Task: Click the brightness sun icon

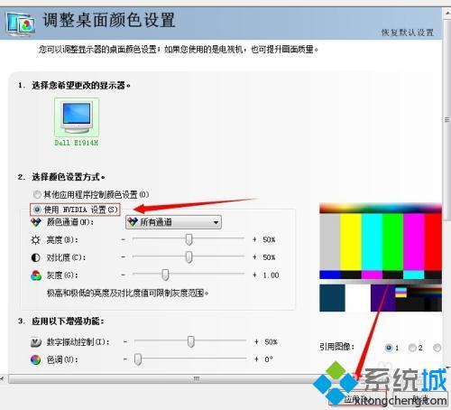Action: pyautogui.click(x=35, y=240)
